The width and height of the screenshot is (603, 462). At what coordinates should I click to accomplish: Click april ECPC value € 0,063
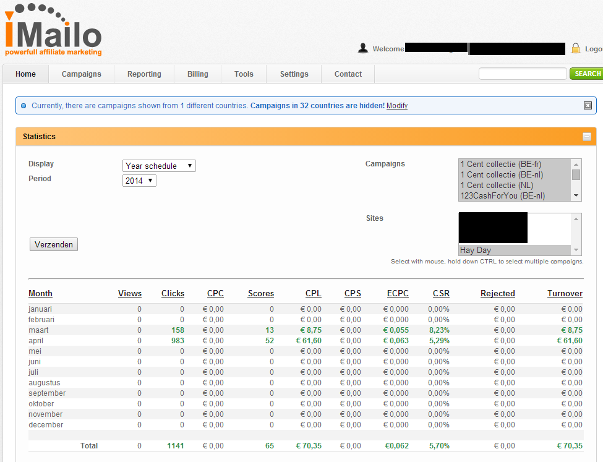click(x=396, y=341)
